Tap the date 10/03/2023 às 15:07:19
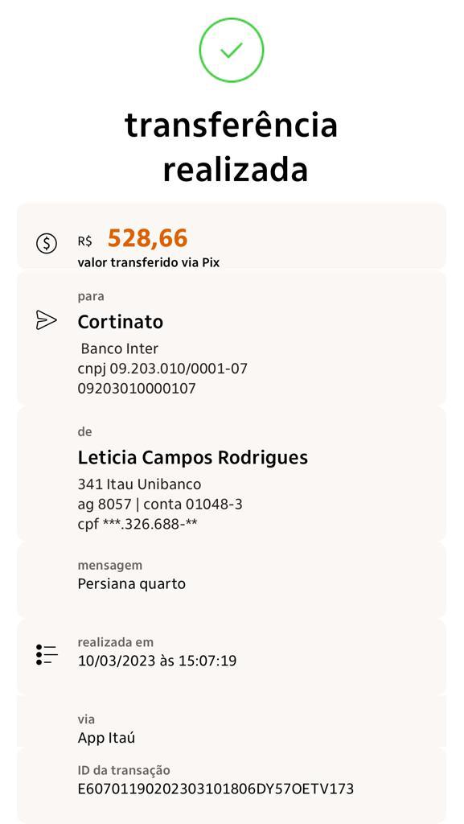Viewport: 464px width, 824px height. click(157, 661)
